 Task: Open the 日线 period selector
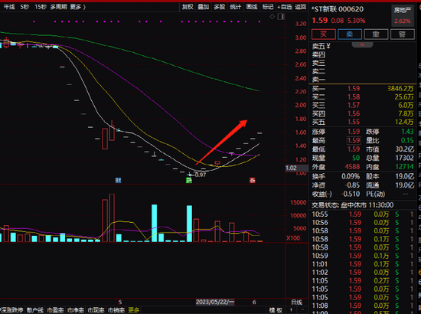click(x=297, y=303)
